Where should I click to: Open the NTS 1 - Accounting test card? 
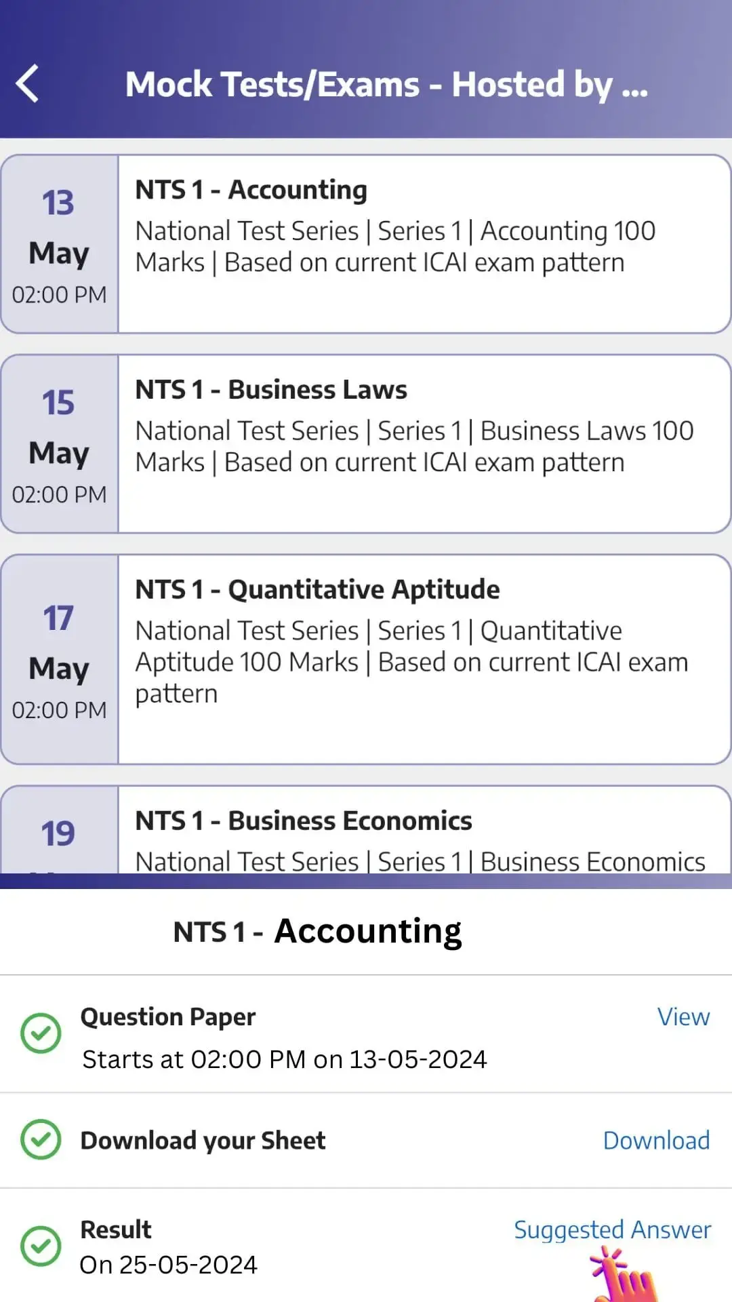[x=424, y=244]
